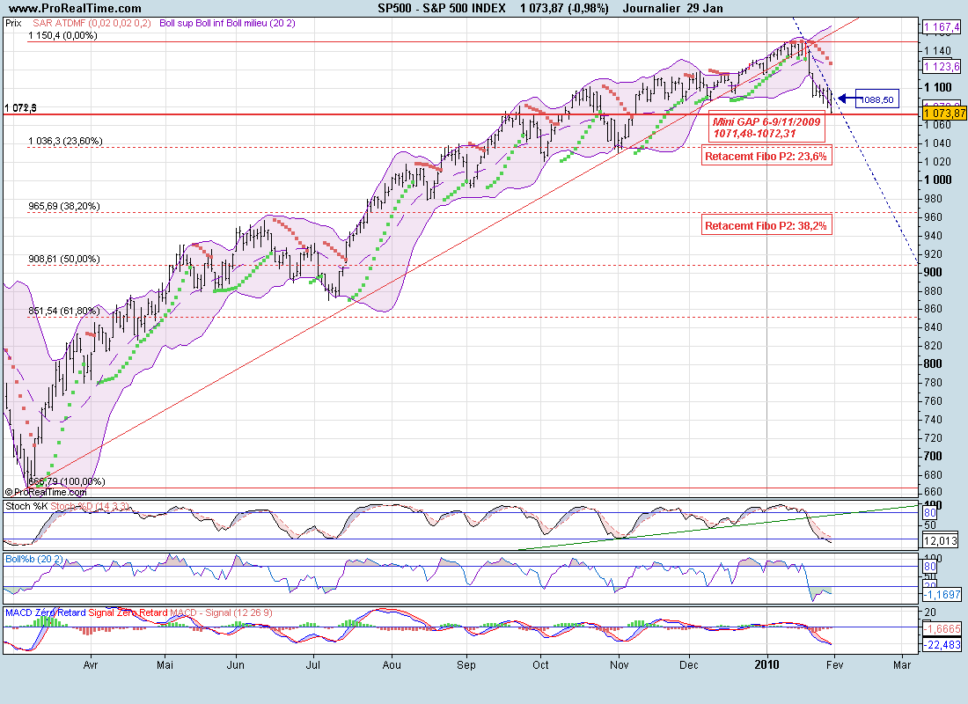Click the 'Mai' month label on time axis
The image size is (968, 704).
(165, 665)
